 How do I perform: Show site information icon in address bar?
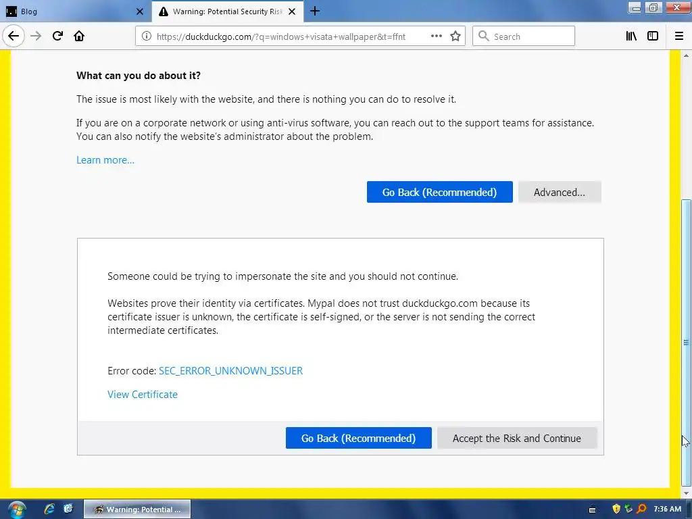(146, 36)
